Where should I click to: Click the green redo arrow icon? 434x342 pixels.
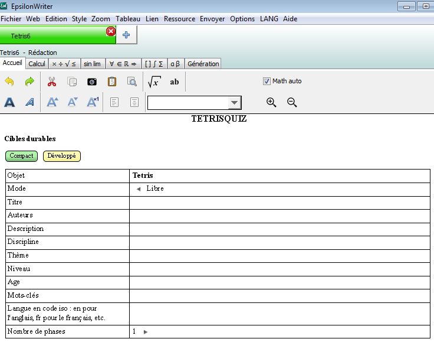click(29, 82)
